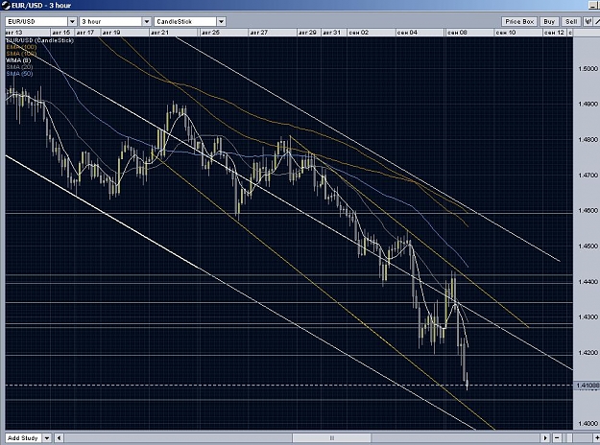Select the SMA (50) legend label
The image size is (600, 445).
pos(19,74)
